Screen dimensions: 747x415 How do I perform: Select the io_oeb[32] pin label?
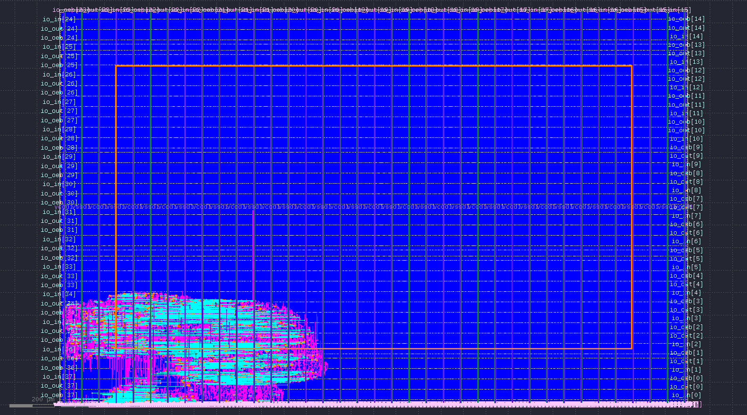59,258
